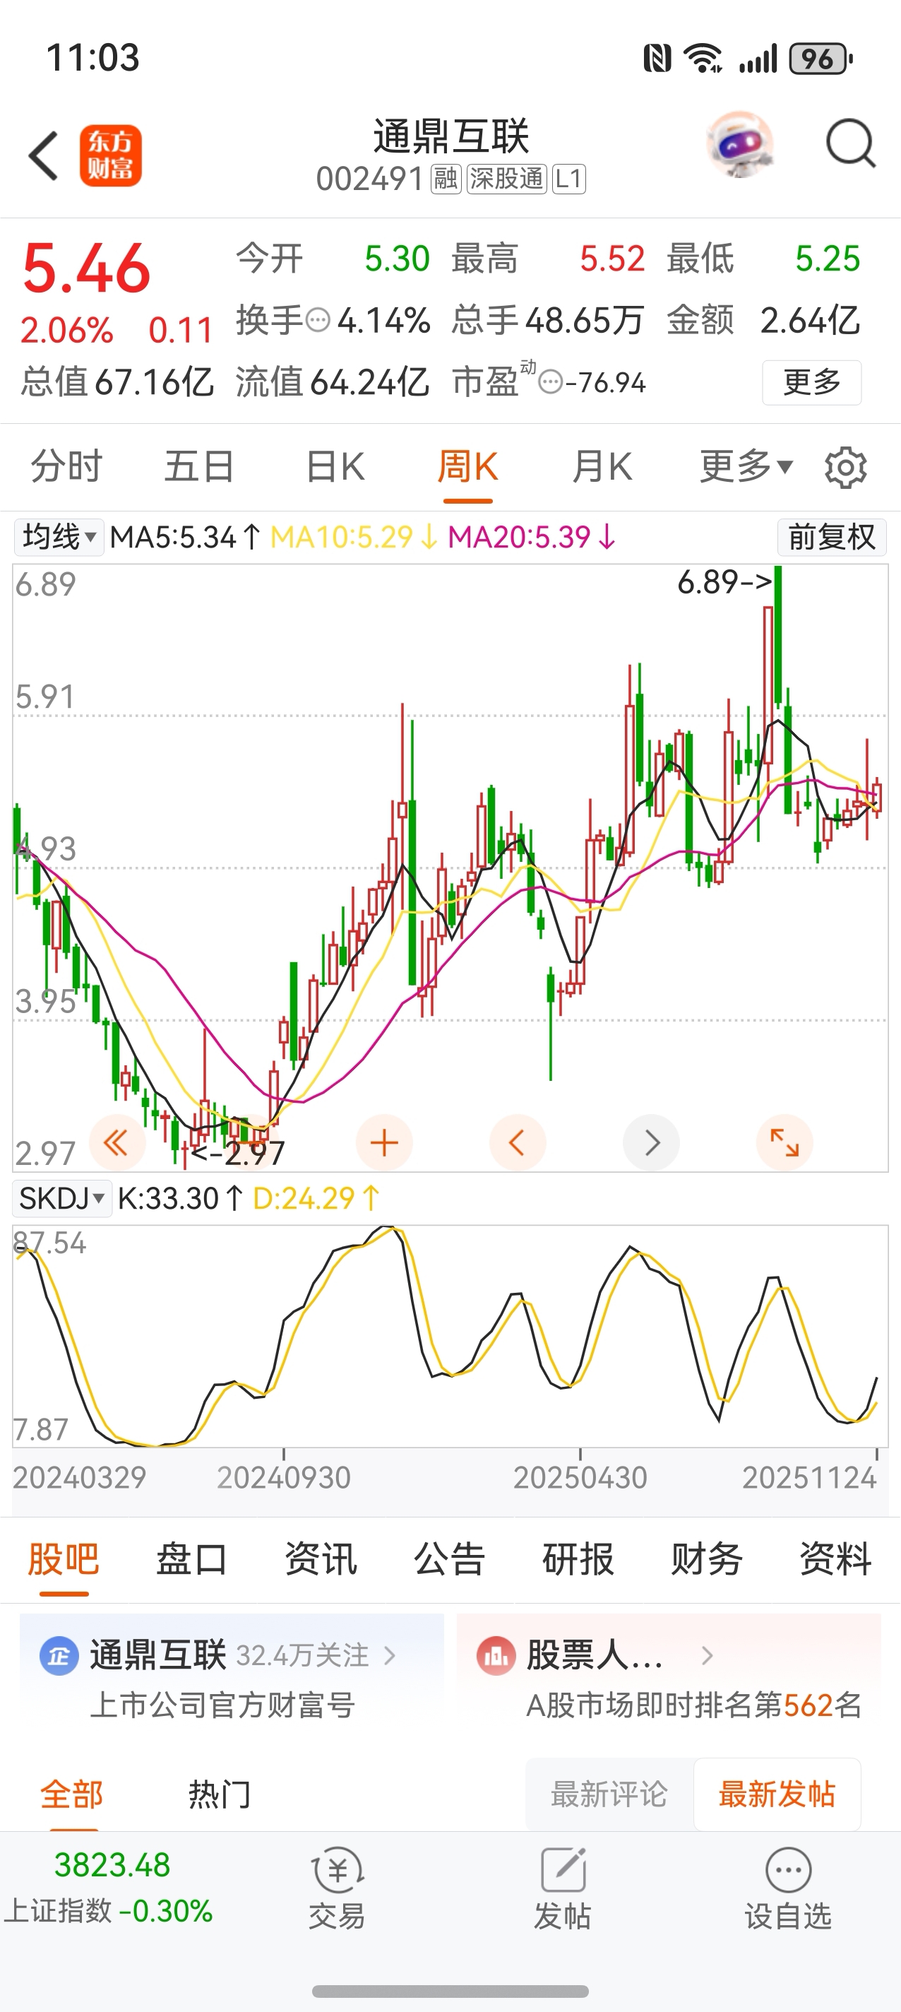
Task: Tap the 设自选 ellipsis icon
Action: click(788, 1870)
